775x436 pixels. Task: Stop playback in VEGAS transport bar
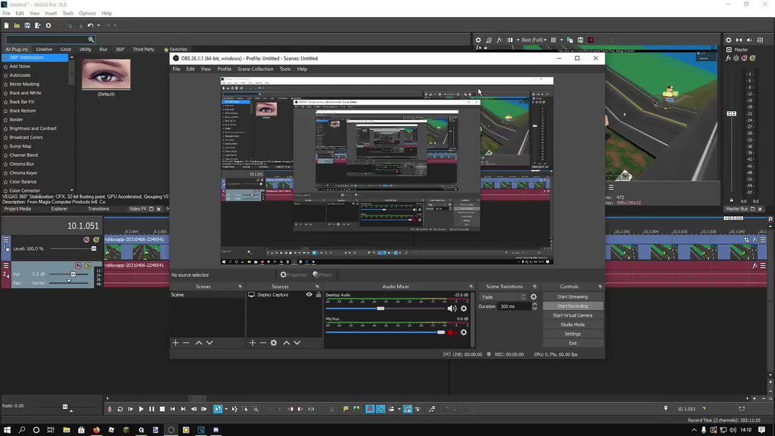point(162,409)
